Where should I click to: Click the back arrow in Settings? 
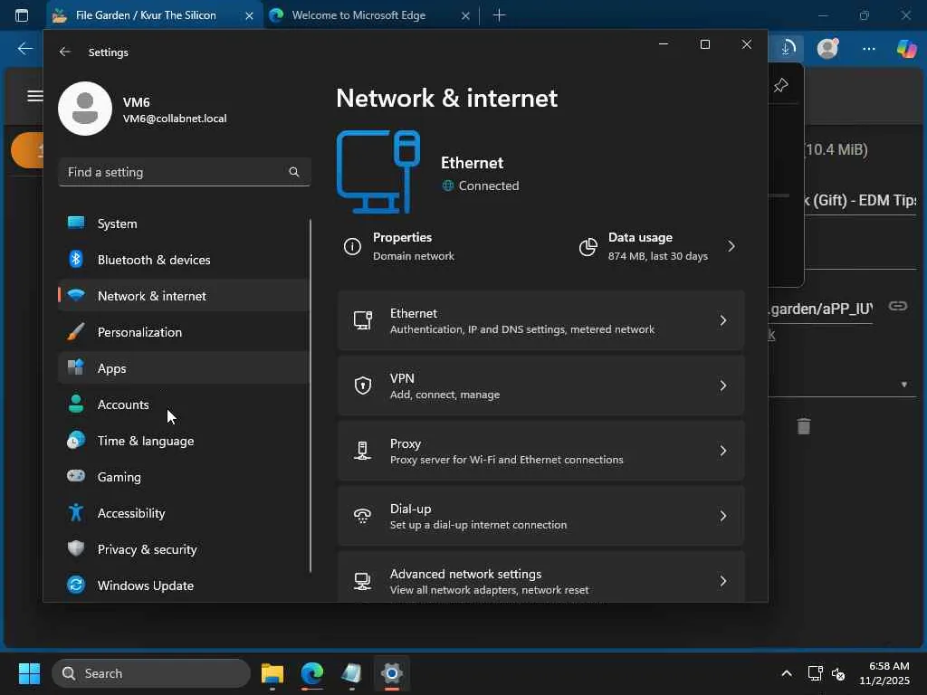click(64, 52)
